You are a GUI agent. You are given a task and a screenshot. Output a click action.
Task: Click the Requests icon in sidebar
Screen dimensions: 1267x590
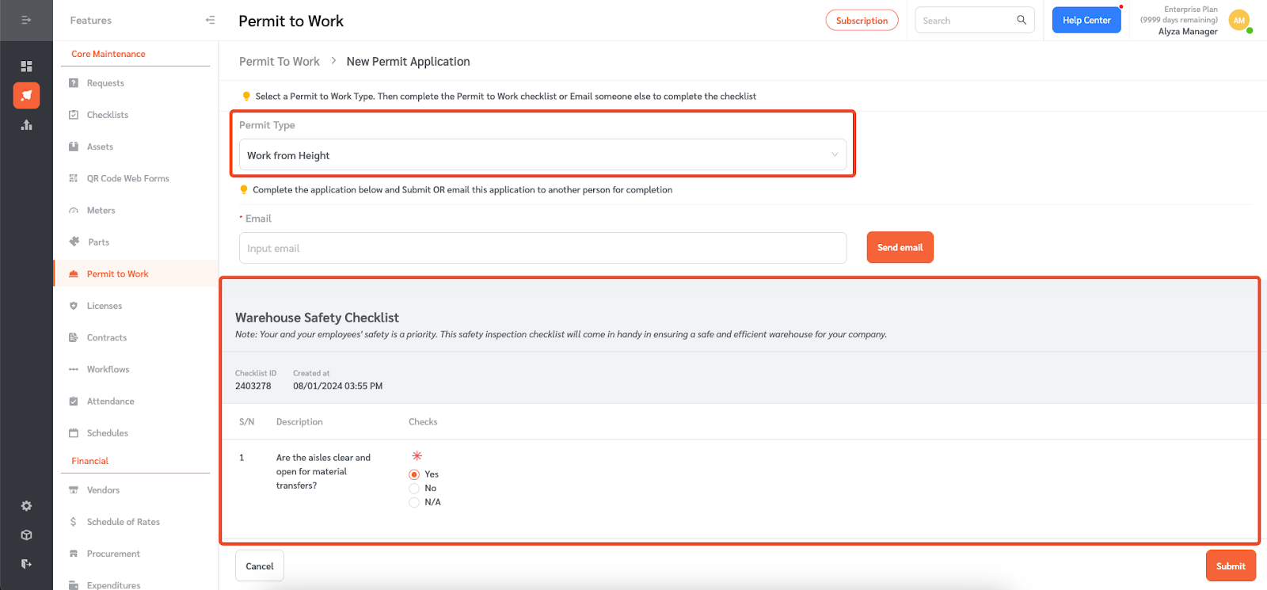click(74, 82)
